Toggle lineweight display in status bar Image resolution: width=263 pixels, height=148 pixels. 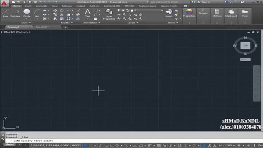pos(150,145)
